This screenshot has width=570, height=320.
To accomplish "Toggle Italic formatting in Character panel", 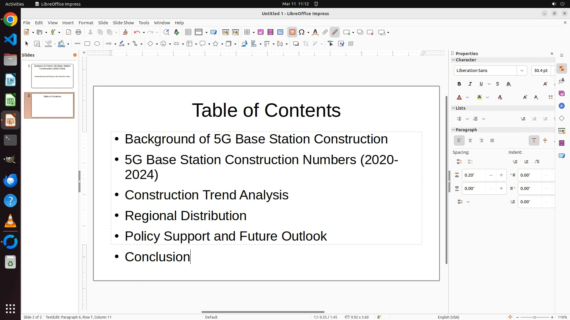I will click(x=470, y=84).
